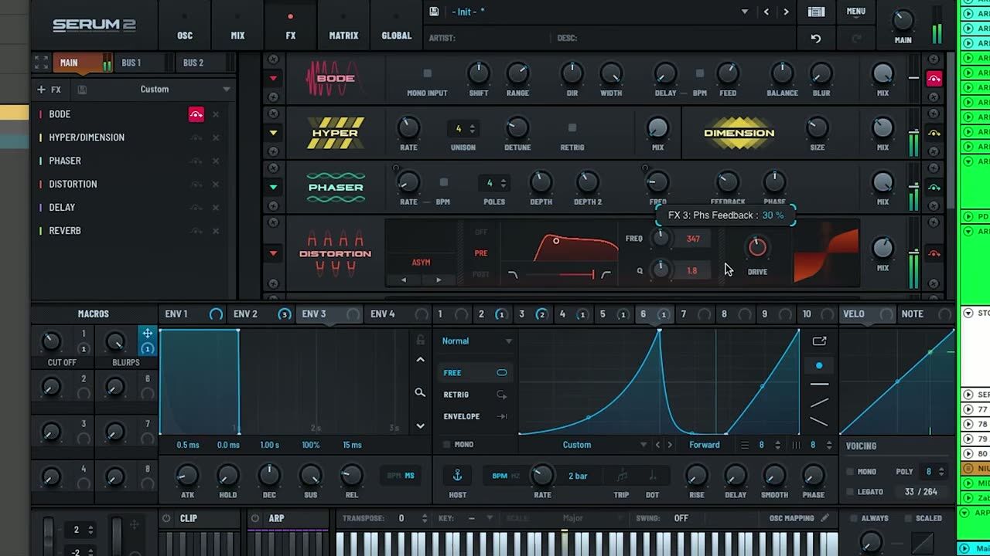Image resolution: width=990 pixels, height=556 pixels.
Task: Enable the voicing MONO checkbox
Action: click(850, 471)
